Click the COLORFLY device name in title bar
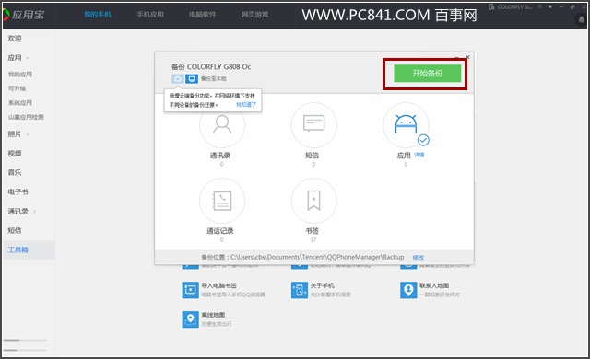The image size is (590, 359). click(x=514, y=6)
